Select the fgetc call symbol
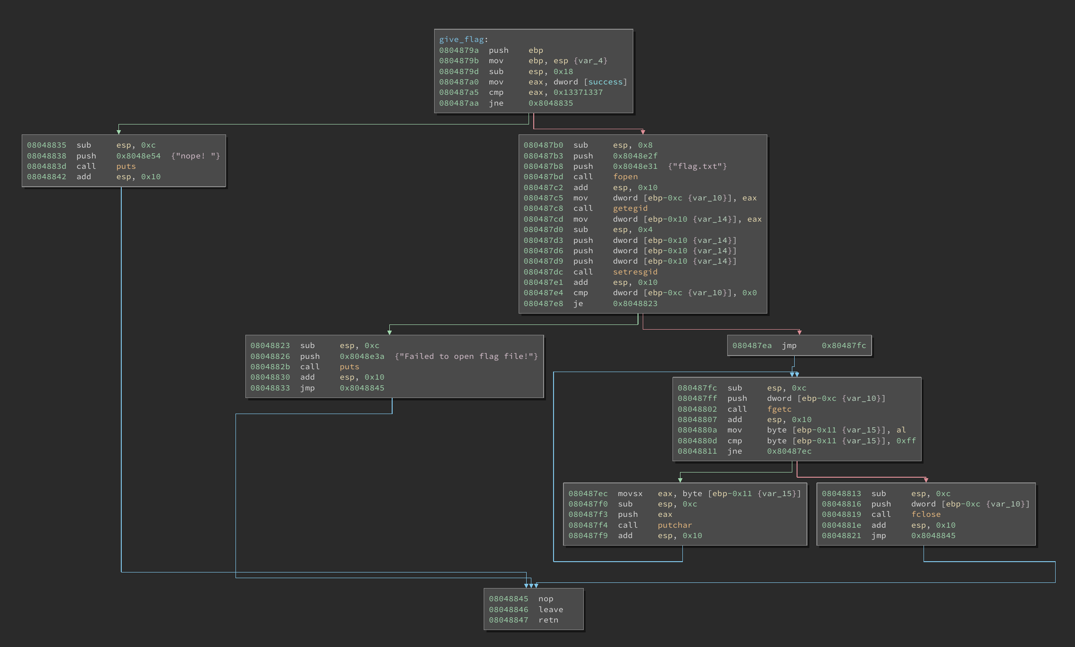Image resolution: width=1075 pixels, height=647 pixels. tap(779, 409)
